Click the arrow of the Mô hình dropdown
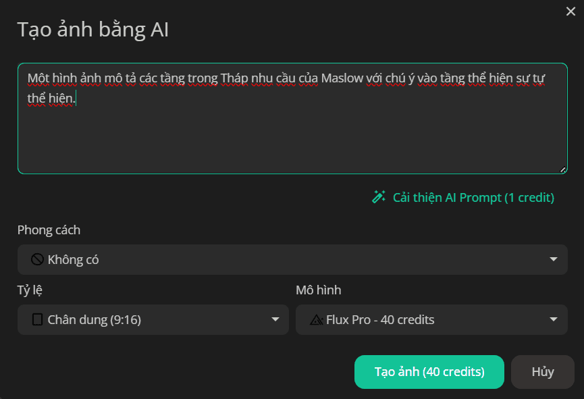584x399 pixels. pyautogui.click(x=554, y=319)
